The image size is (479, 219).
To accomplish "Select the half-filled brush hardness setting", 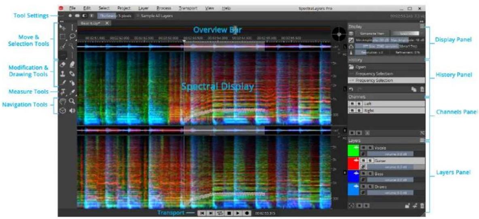I will [x=84, y=16].
